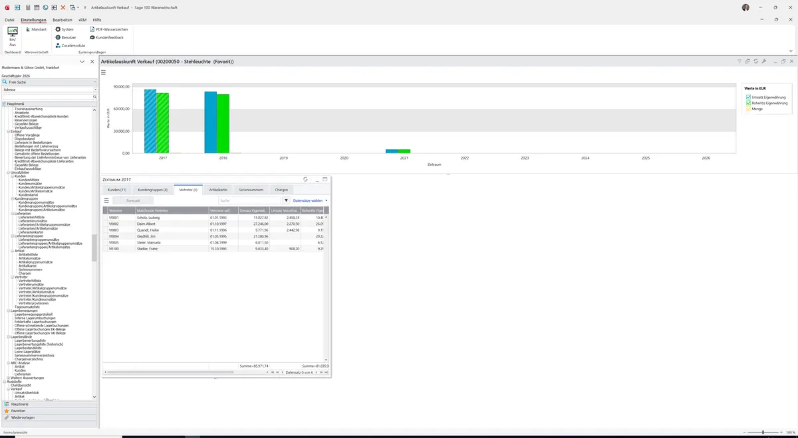Open hamburger menu in Zeitraum 2017 panel
The image size is (798, 438).
point(106,200)
